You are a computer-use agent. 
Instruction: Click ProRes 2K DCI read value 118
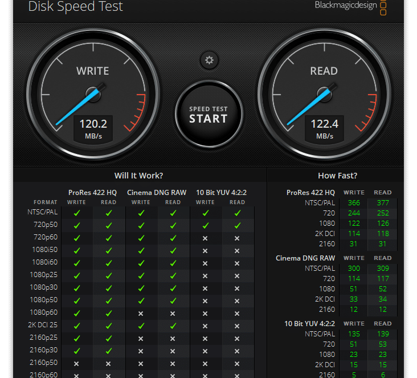click(383, 233)
